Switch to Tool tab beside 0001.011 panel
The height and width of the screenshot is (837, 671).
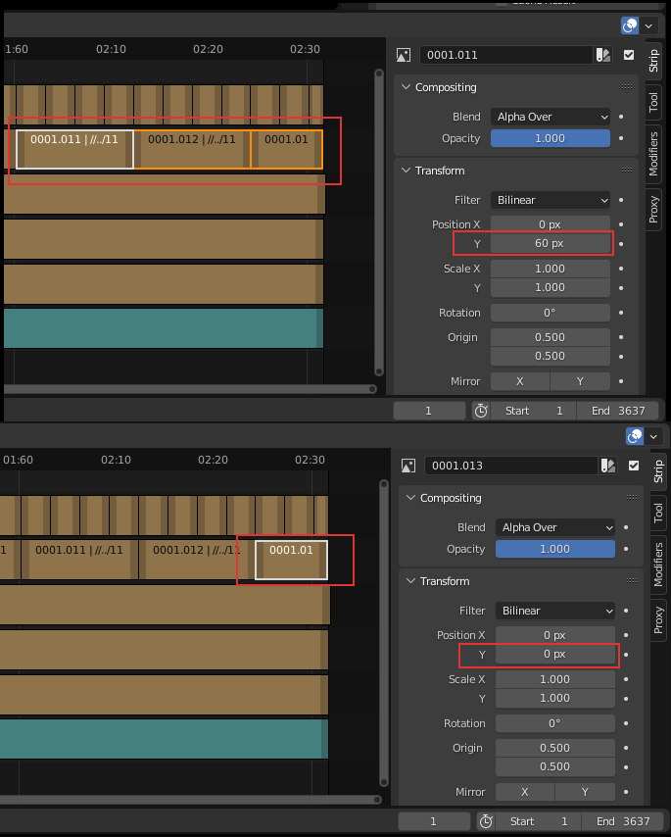[x=653, y=102]
